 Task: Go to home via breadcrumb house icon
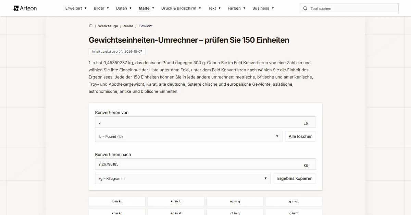(x=91, y=26)
